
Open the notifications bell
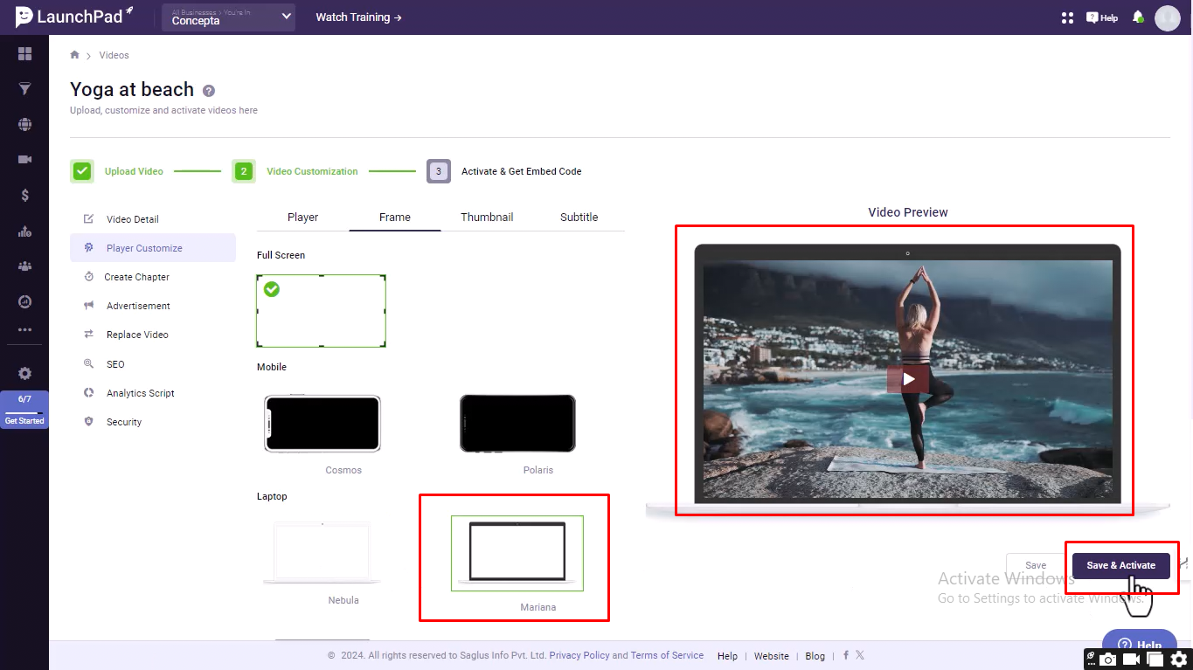[1138, 17]
